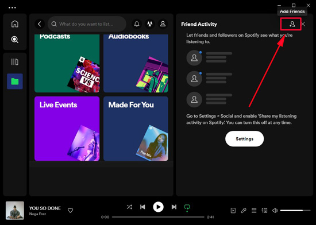Click the Add Friends icon
This screenshot has width=316, height=225.
pyautogui.click(x=292, y=24)
